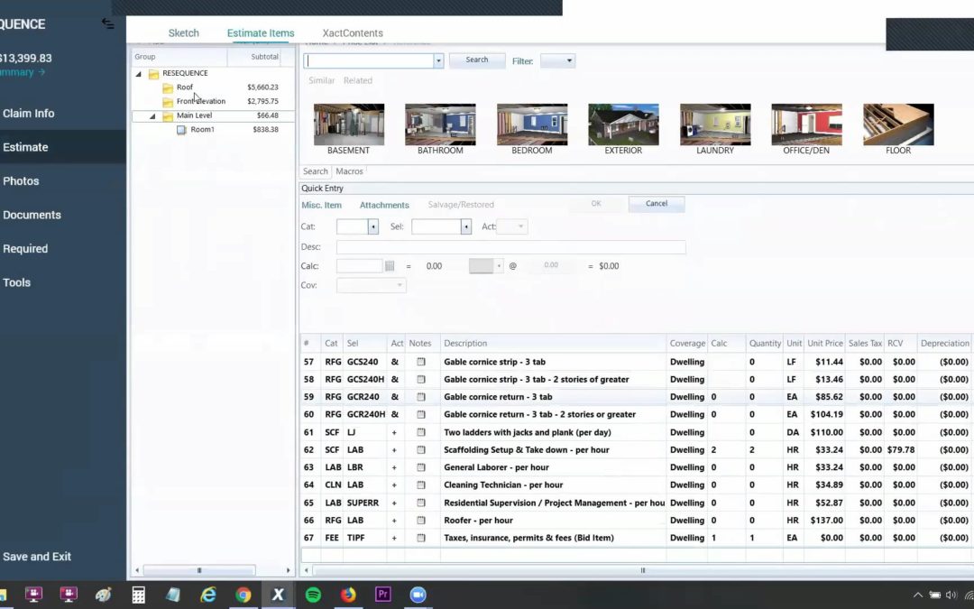Open notes icon for Residential Supervision row
This screenshot has width=974, height=609.
(x=420, y=503)
